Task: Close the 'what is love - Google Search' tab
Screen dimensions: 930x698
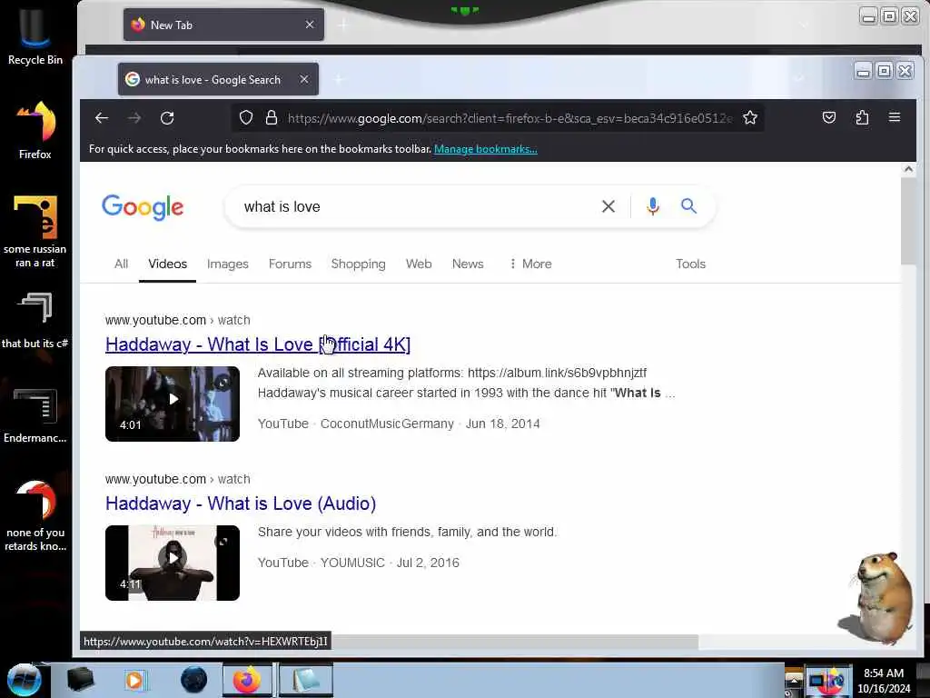Action: click(x=304, y=79)
